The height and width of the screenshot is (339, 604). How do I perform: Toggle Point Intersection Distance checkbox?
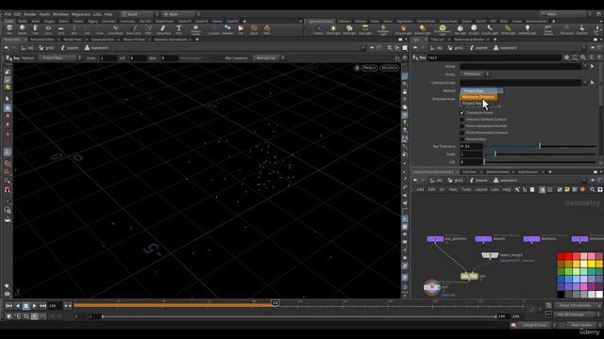(x=462, y=133)
